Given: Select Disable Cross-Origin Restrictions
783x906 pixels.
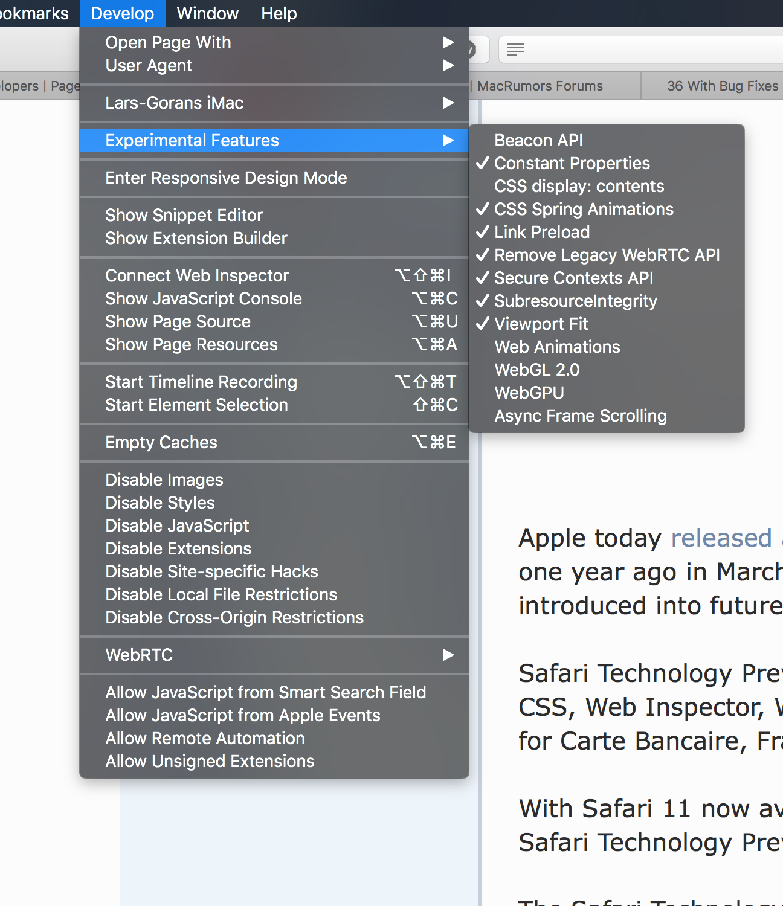Looking at the screenshot, I should (x=274, y=617).
